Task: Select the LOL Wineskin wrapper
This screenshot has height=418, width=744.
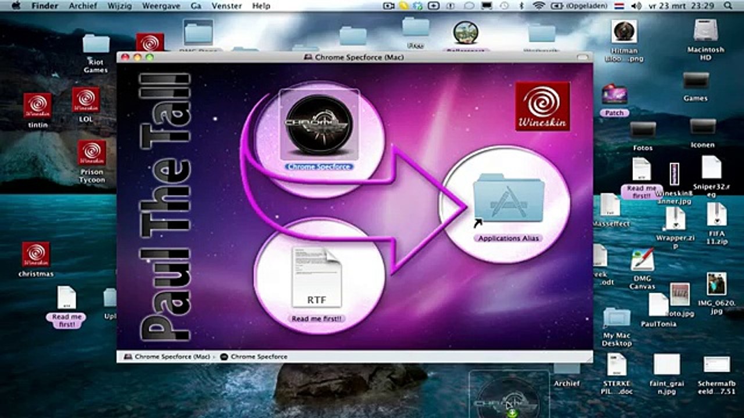Action: (x=86, y=100)
